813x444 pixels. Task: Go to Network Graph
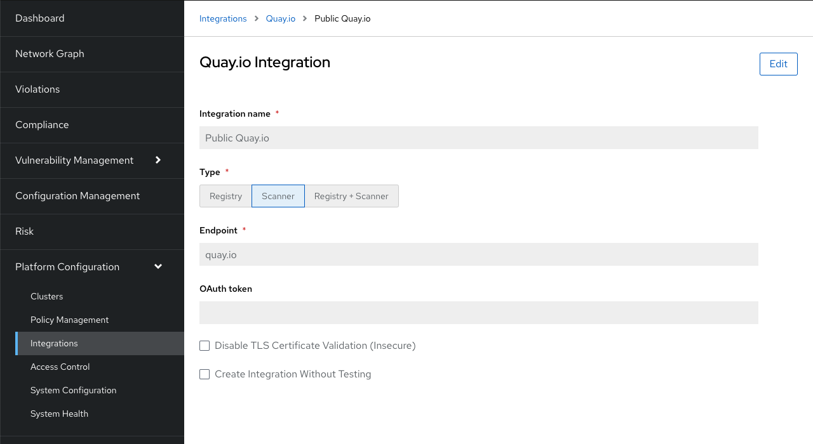92,54
